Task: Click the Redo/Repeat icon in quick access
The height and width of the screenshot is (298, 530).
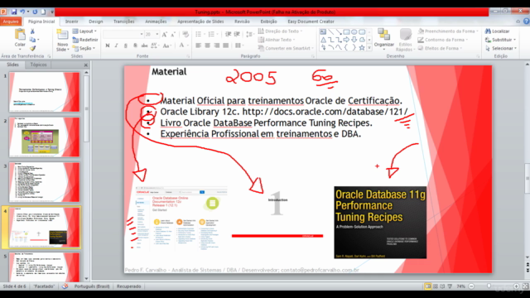Action: 35,12
